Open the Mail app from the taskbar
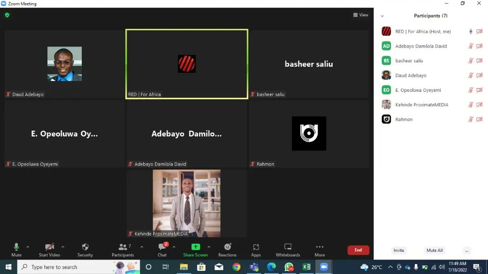Image resolution: width=488 pixels, height=274 pixels. (x=219, y=267)
